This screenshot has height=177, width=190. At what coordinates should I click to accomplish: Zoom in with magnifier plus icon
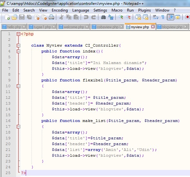121,17
